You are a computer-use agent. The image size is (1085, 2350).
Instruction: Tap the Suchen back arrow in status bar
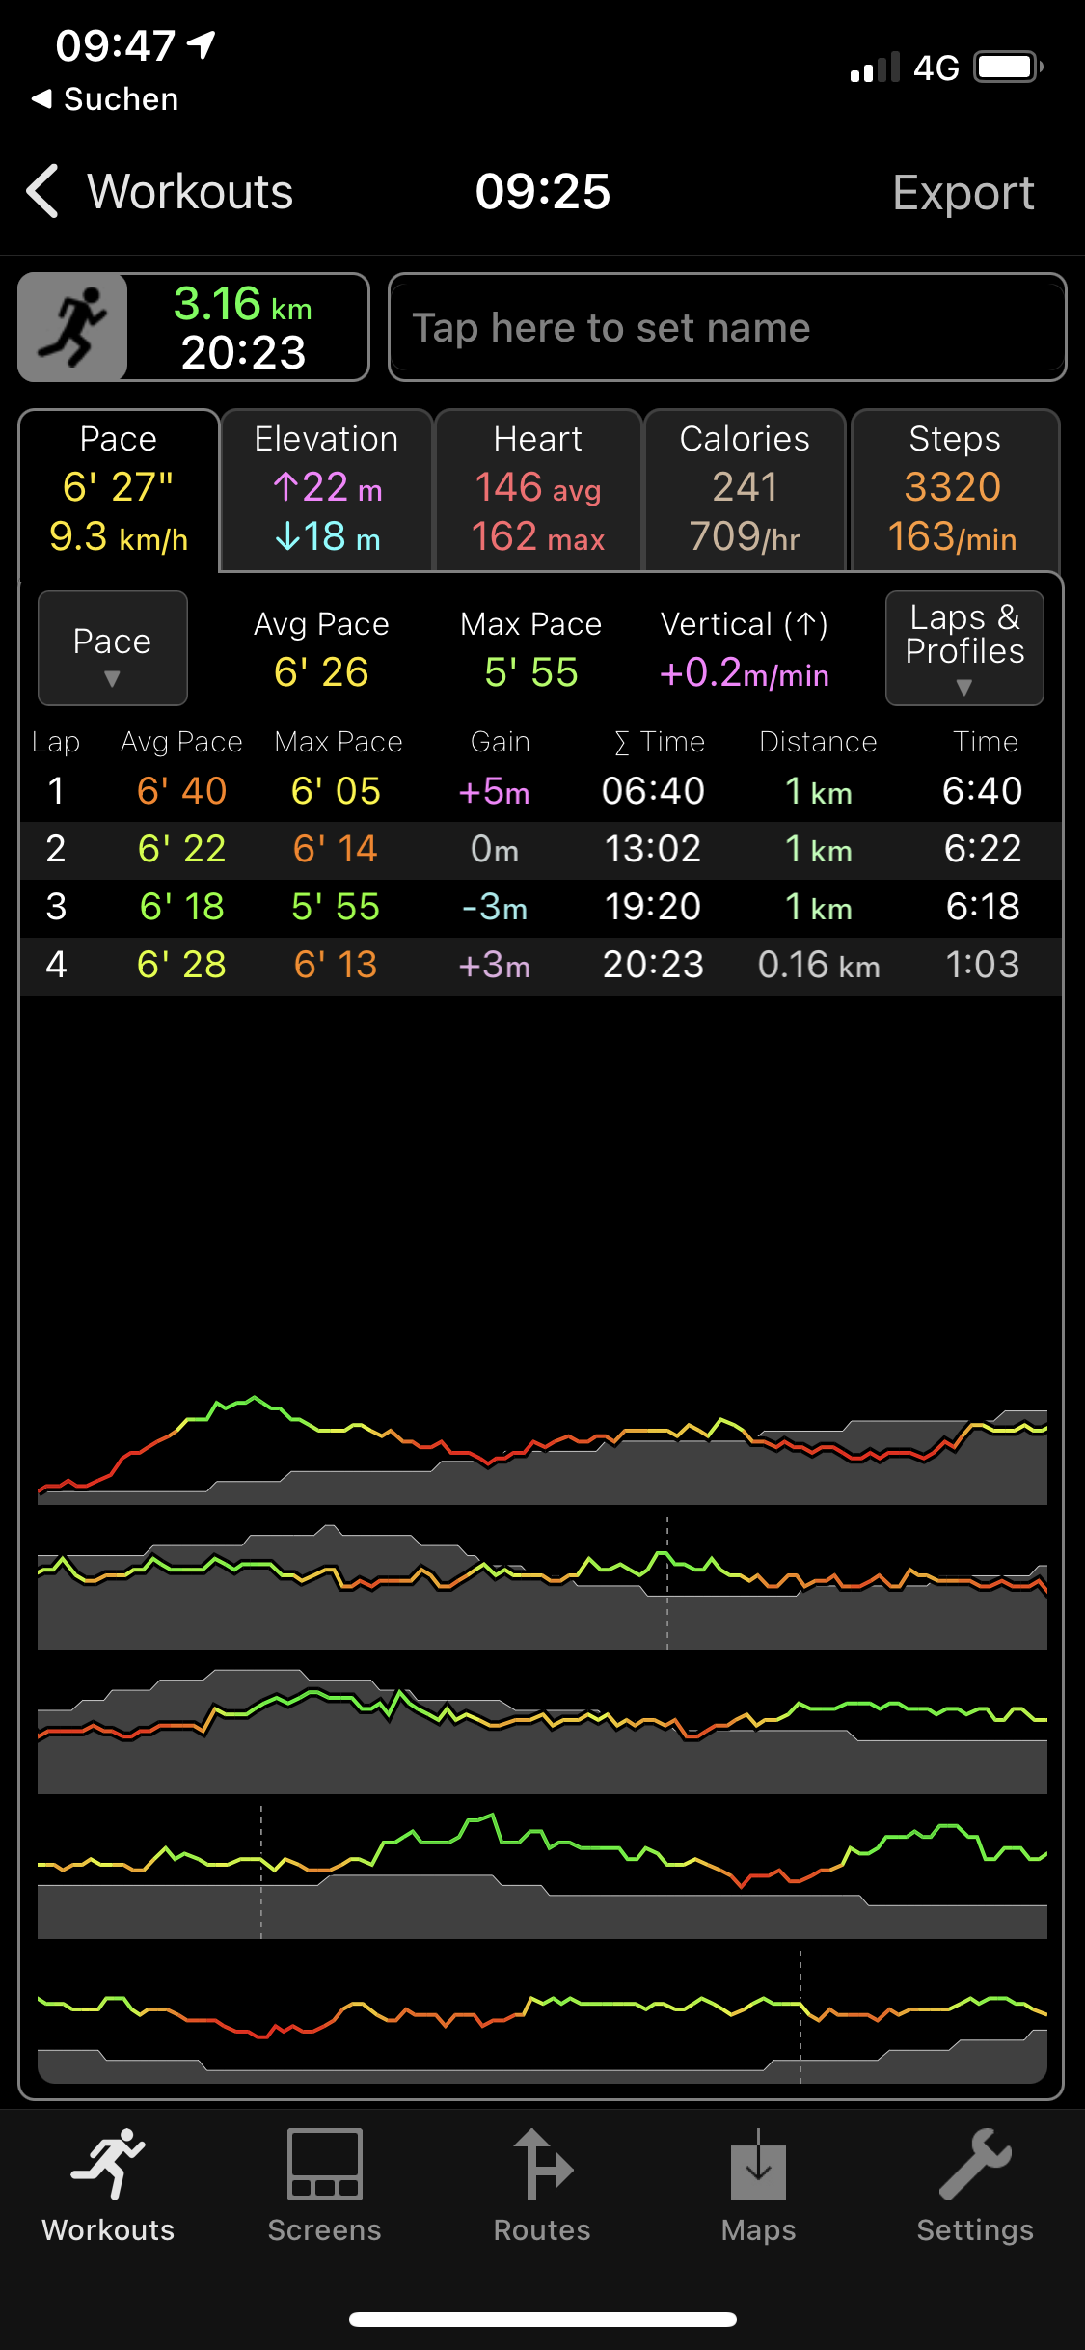pos(42,99)
